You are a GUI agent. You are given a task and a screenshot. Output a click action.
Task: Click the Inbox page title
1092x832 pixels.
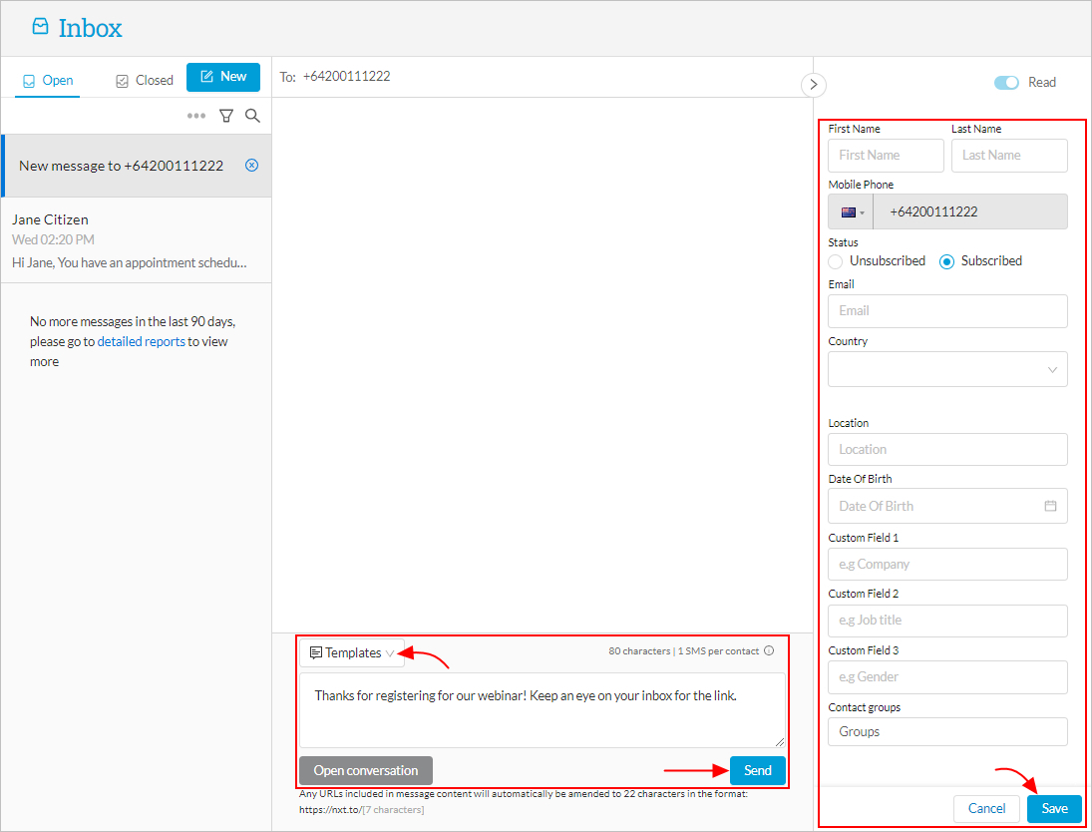91,29
